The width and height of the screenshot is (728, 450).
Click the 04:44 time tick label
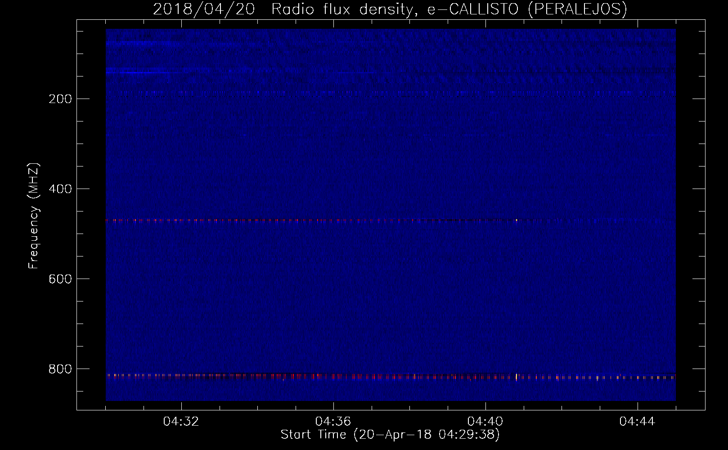point(637,422)
